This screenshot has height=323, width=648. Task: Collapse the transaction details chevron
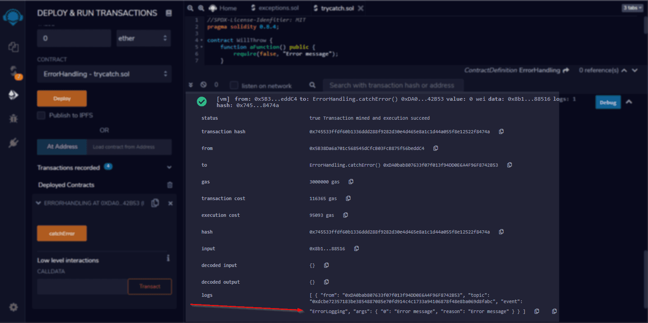tap(629, 102)
